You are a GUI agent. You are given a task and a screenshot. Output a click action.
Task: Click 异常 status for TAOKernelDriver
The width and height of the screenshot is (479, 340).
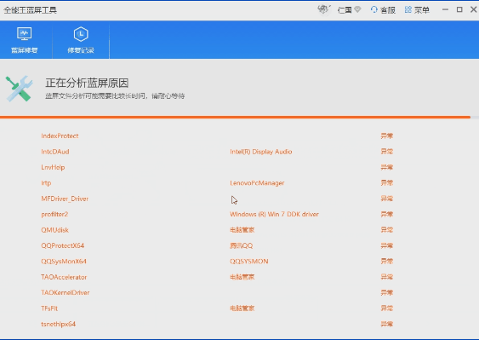(x=387, y=292)
